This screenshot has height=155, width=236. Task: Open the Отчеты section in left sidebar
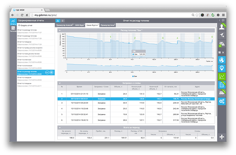coord(13,22)
